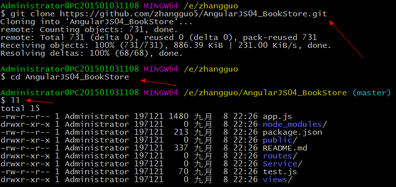Screen dimensions: 396x187
Task: Click the permissions drwxr-xr-x on node_modules row
Action: tap(25, 124)
